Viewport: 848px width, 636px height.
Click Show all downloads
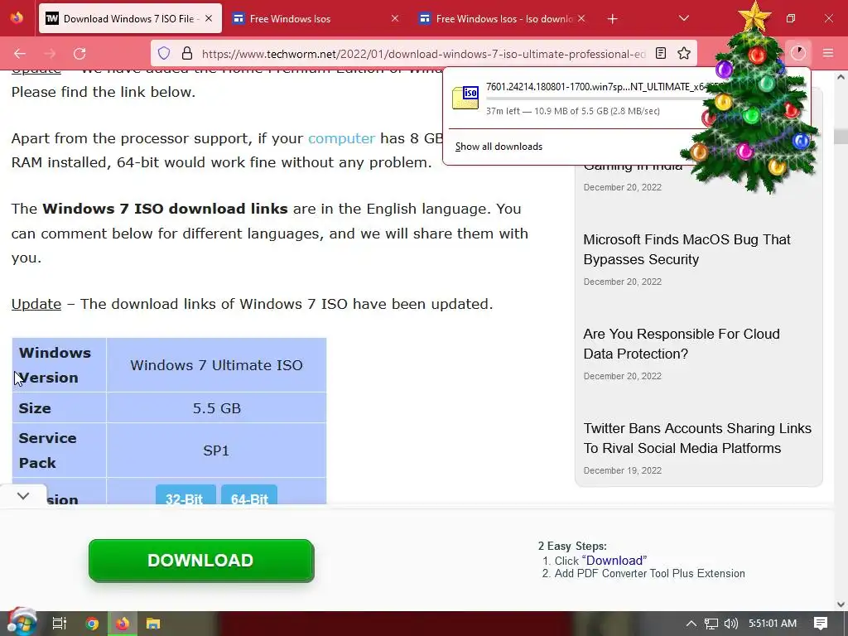pos(499,147)
